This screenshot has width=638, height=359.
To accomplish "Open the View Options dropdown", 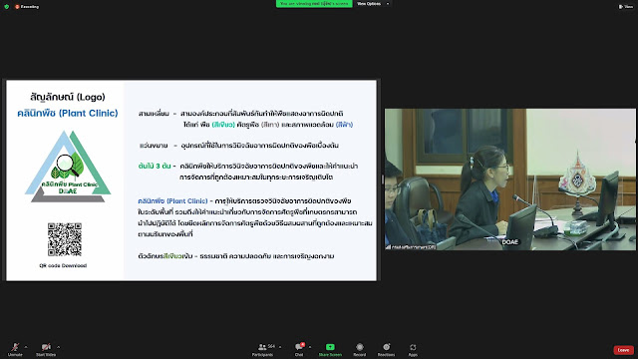I will [x=372, y=4].
